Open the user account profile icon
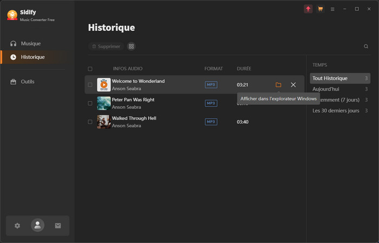 click(37, 226)
